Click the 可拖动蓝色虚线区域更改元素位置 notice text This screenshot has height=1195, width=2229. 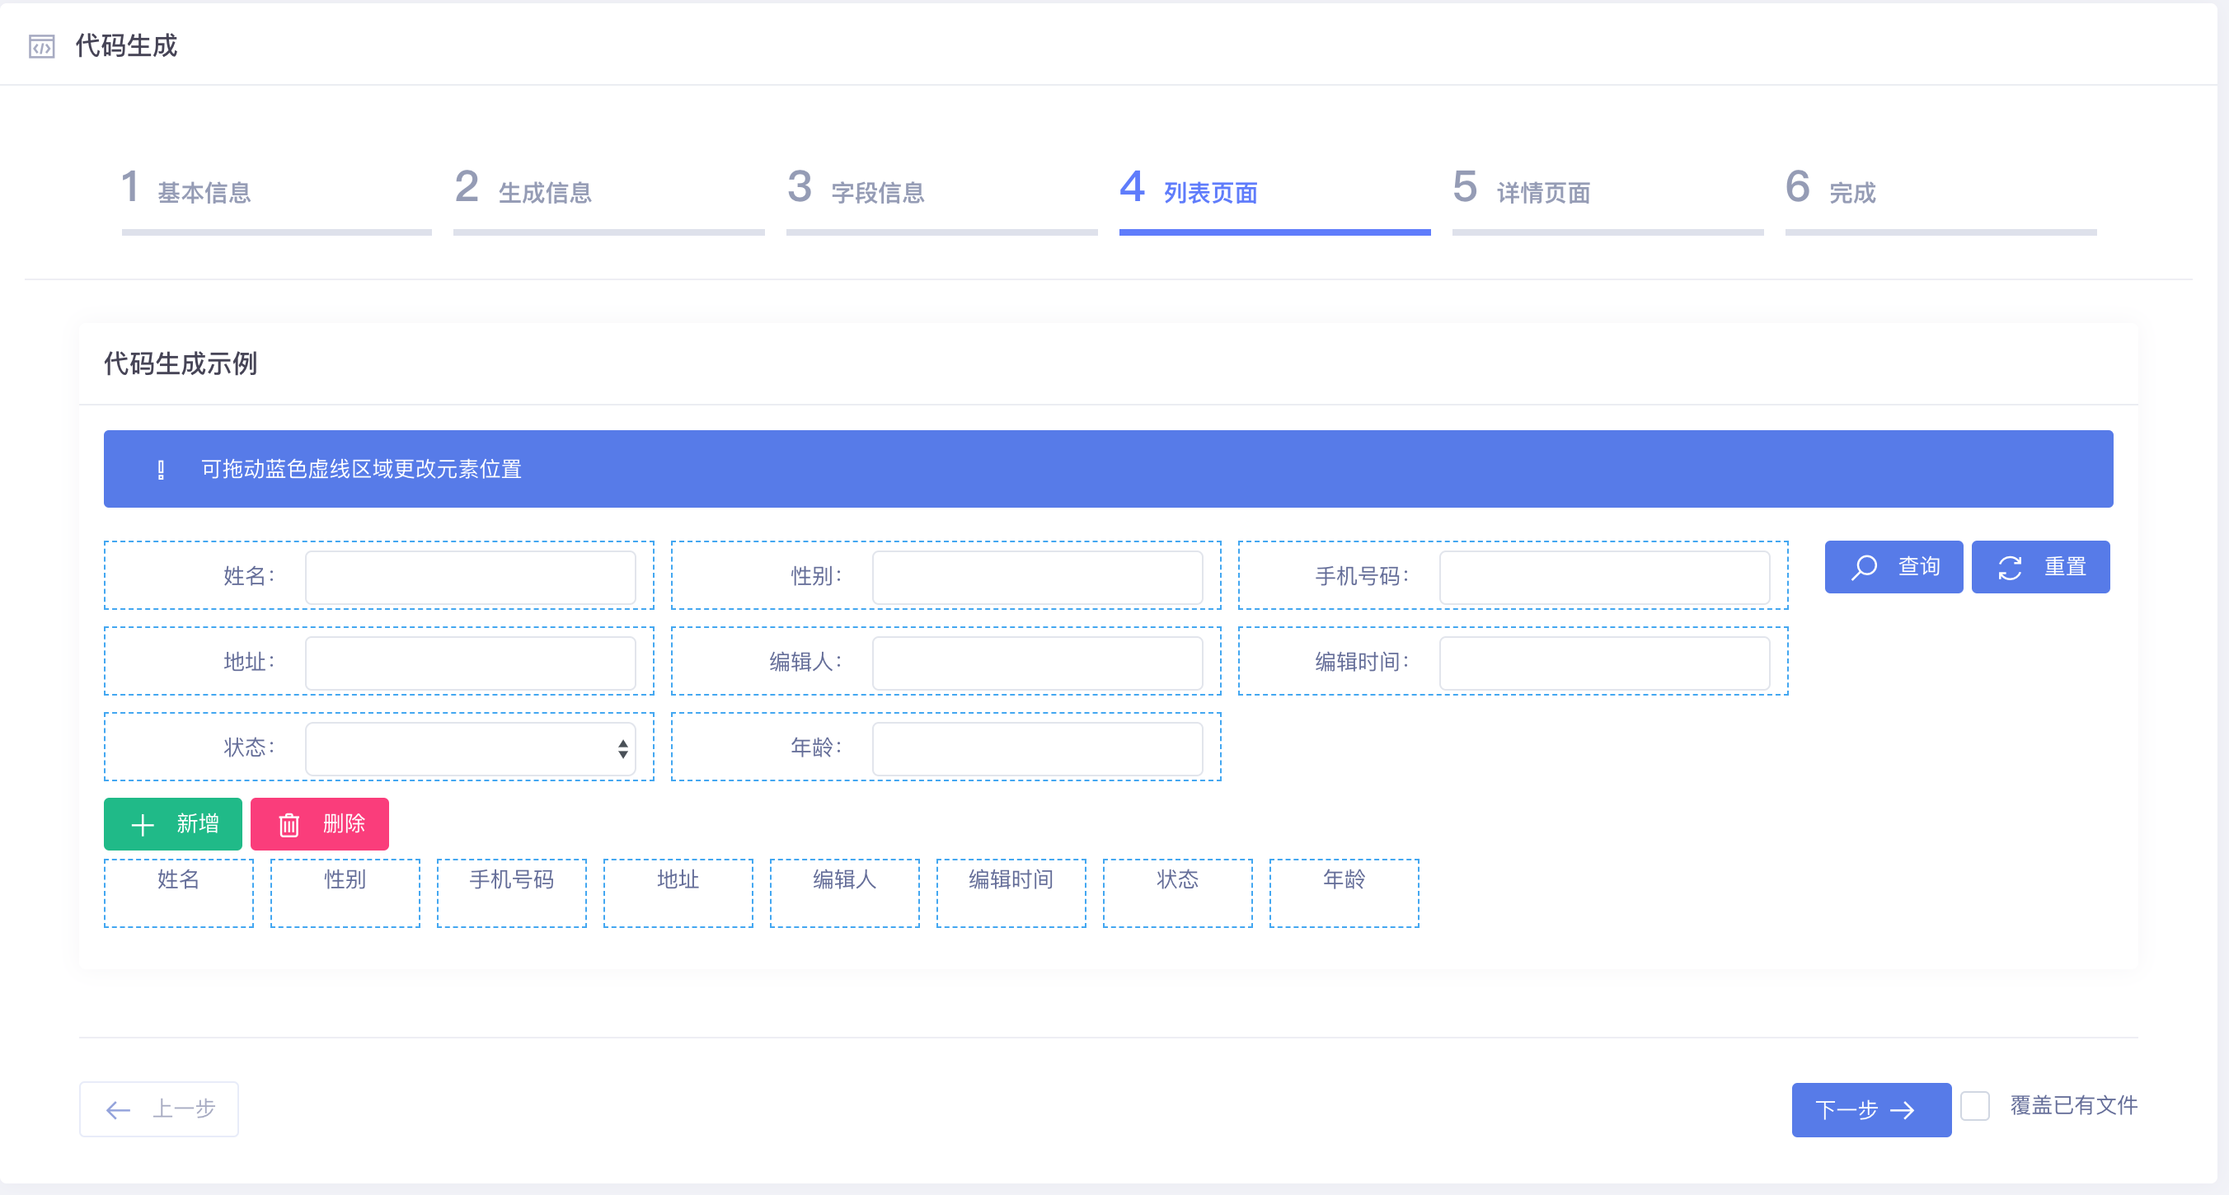[x=362, y=469]
